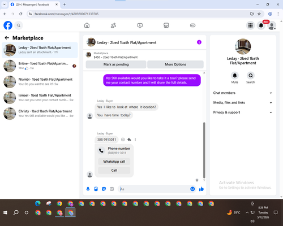Image resolution: width=283 pixels, height=226 pixels.
Task: Reload the page in Chrome
Action: 21,14
